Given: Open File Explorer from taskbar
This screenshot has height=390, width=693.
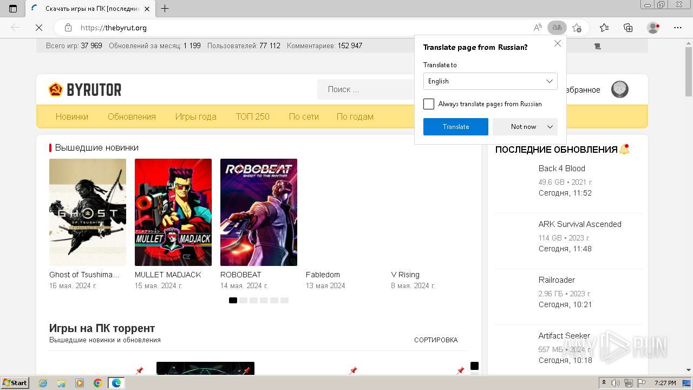Looking at the screenshot, I should tap(61, 383).
